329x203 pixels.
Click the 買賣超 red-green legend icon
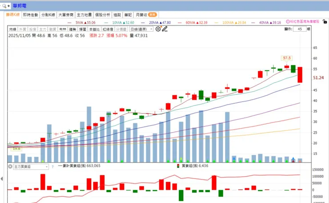178,166
